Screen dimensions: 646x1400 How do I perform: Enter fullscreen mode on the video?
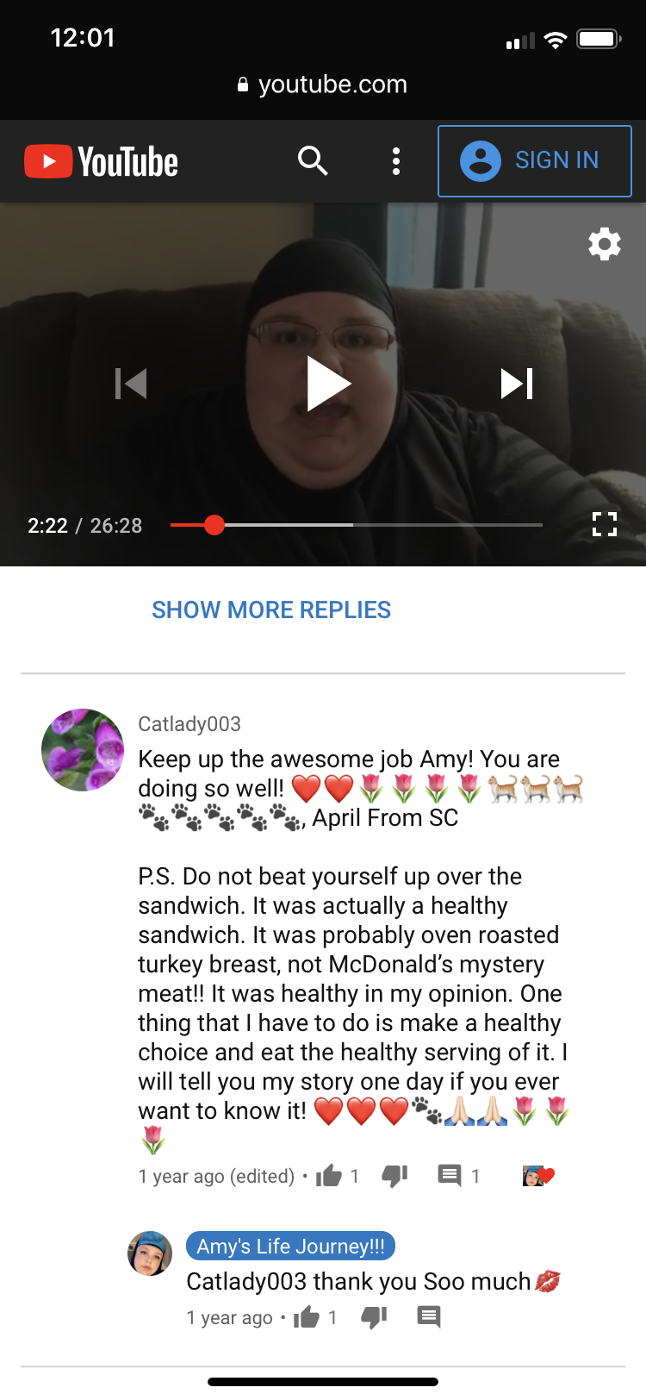click(x=605, y=524)
